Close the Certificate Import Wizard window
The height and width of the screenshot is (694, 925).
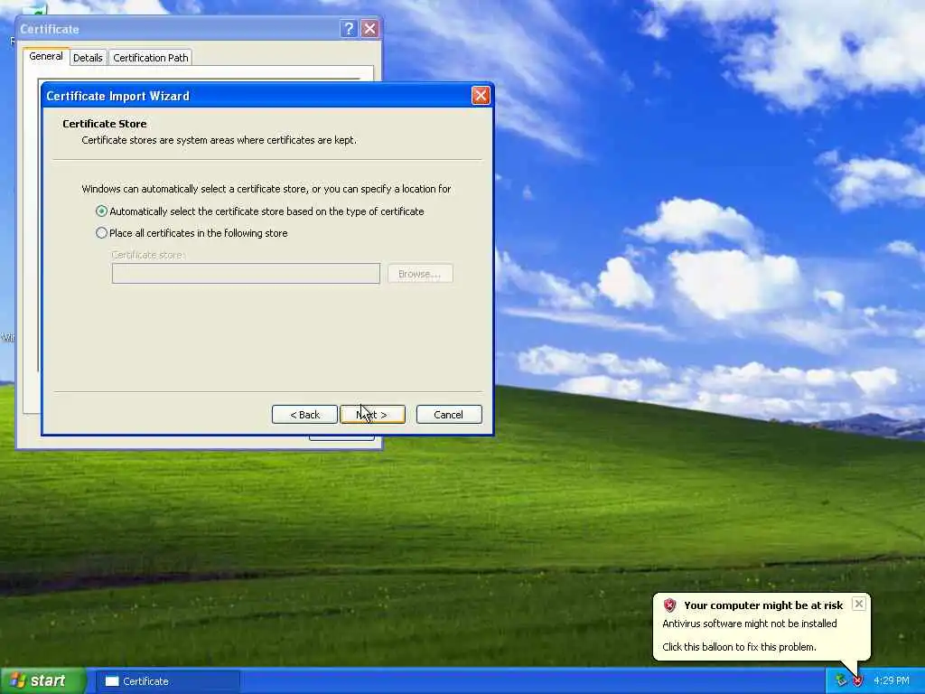click(x=481, y=96)
